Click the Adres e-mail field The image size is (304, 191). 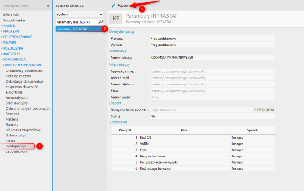(x=212, y=78)
